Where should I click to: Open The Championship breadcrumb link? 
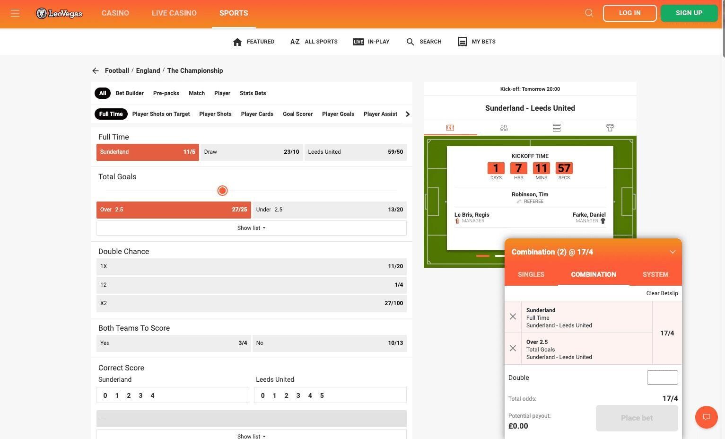click(x=195, y=70)
